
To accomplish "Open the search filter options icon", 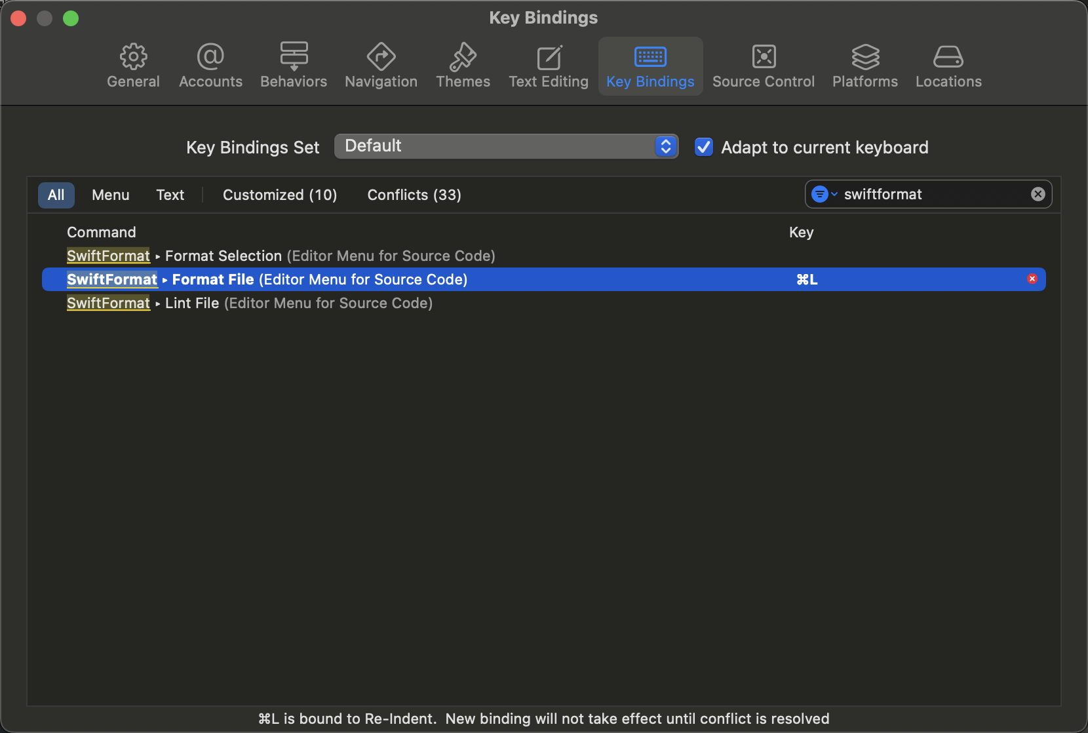I will pyautogui.click(x=824, y=194).
